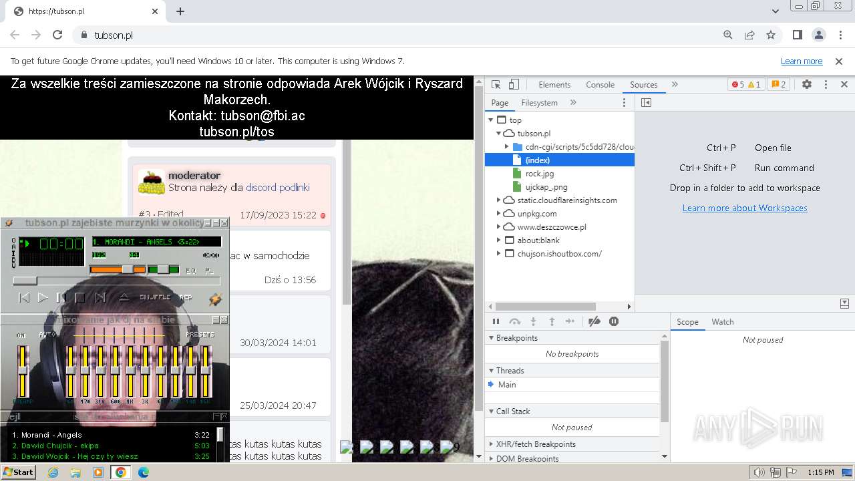Image resolution: width=855 pixels, height=481 pixels.
Task: Switch to the Elements panel tab
Action: pos(554,85)
